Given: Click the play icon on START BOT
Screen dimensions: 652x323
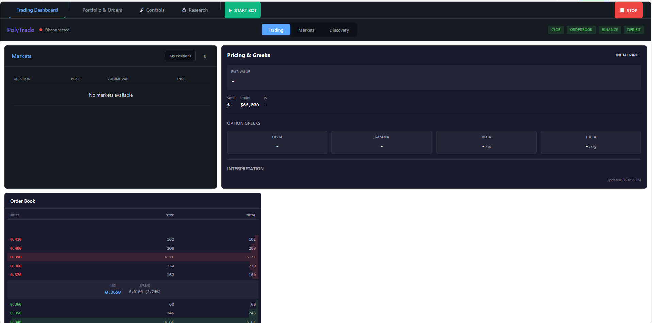Looking at the screenshot, I should [x=230, y=11].
